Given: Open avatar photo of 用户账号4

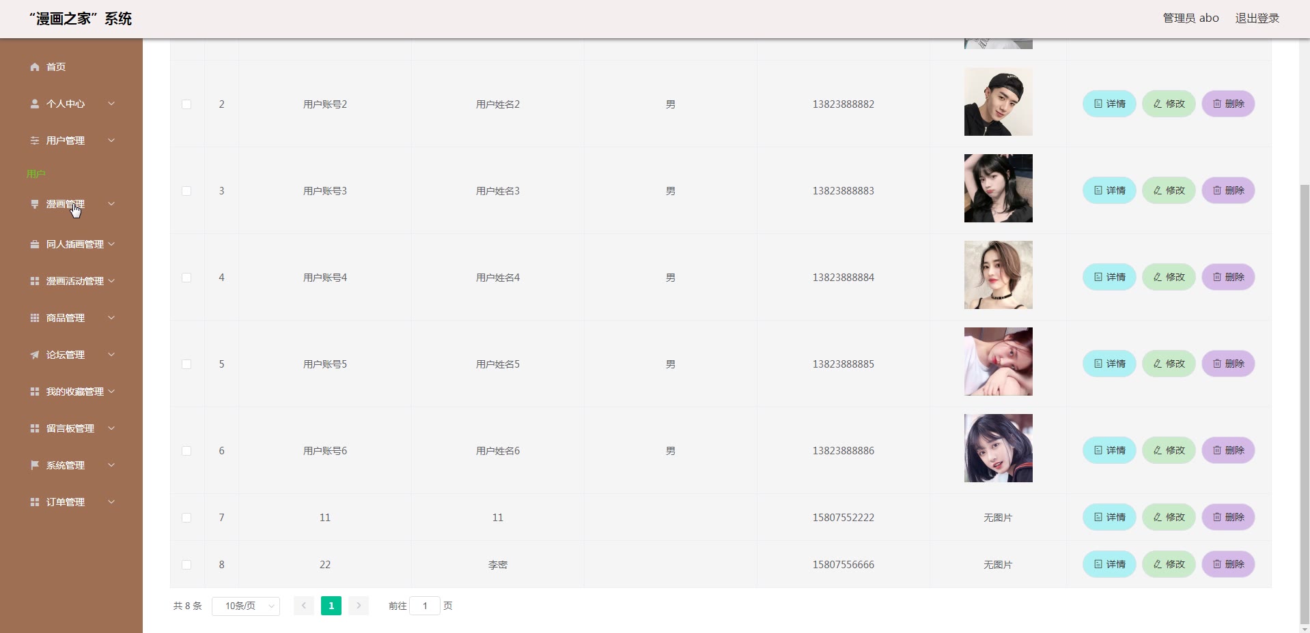Looking at the screenshot, I should coord(999,275).
